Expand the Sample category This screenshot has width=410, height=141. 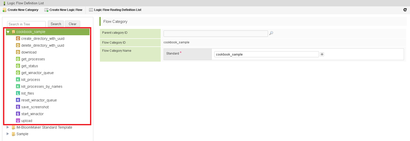click(8, 134)
